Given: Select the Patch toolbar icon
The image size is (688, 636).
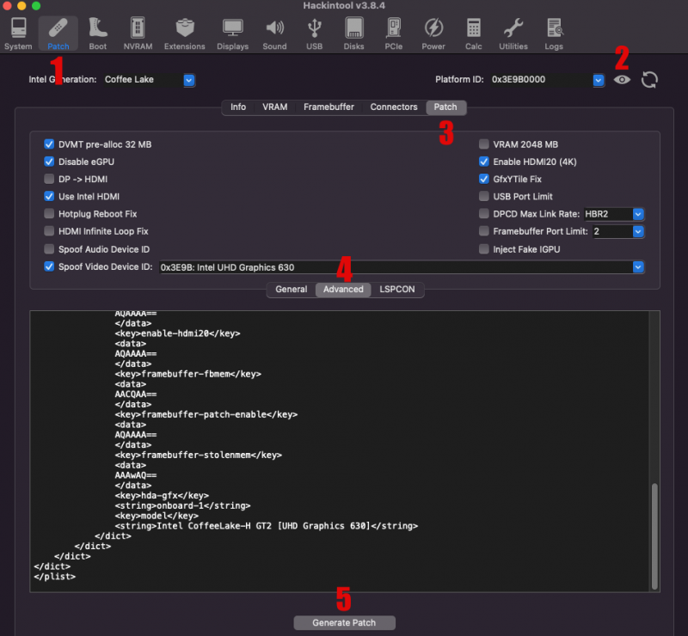Looking at the screenshot, I should [58, 34].
